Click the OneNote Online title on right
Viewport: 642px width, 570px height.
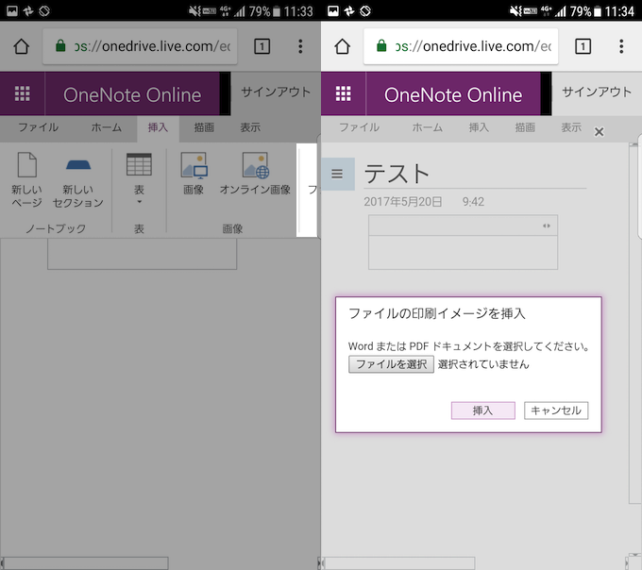click(453, 95)
